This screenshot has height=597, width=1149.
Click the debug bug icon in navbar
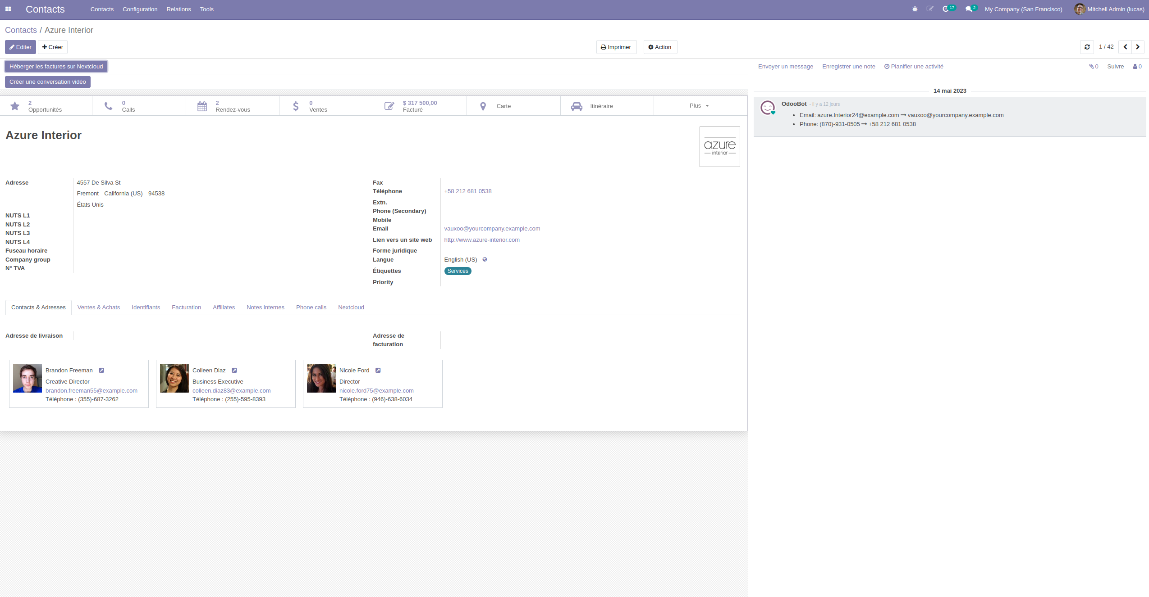click(915, 9)
